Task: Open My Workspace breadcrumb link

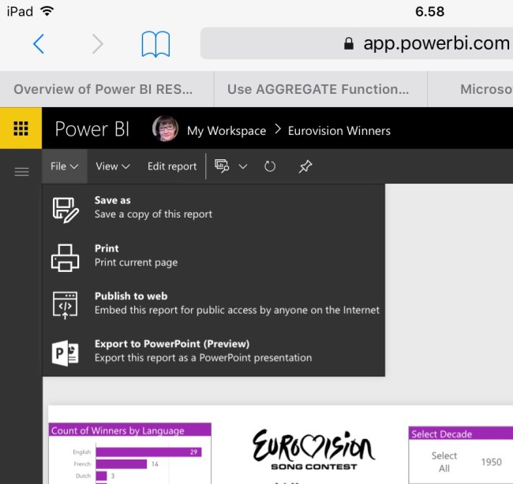Action: pyautogui.click(x=226, y=131)
